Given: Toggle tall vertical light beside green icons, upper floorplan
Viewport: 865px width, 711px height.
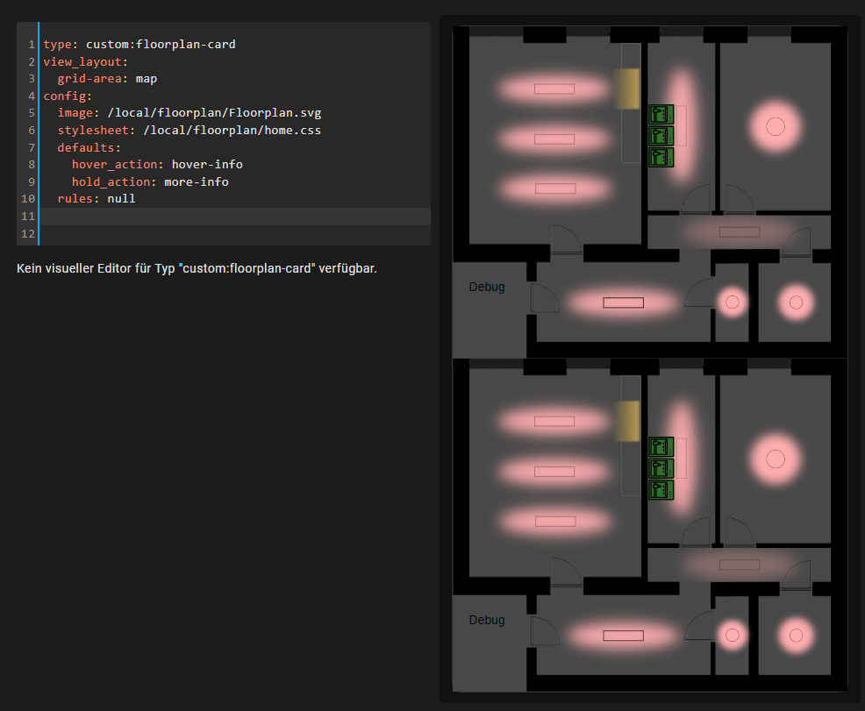Looking at the screenshot, I should point(683,125).
